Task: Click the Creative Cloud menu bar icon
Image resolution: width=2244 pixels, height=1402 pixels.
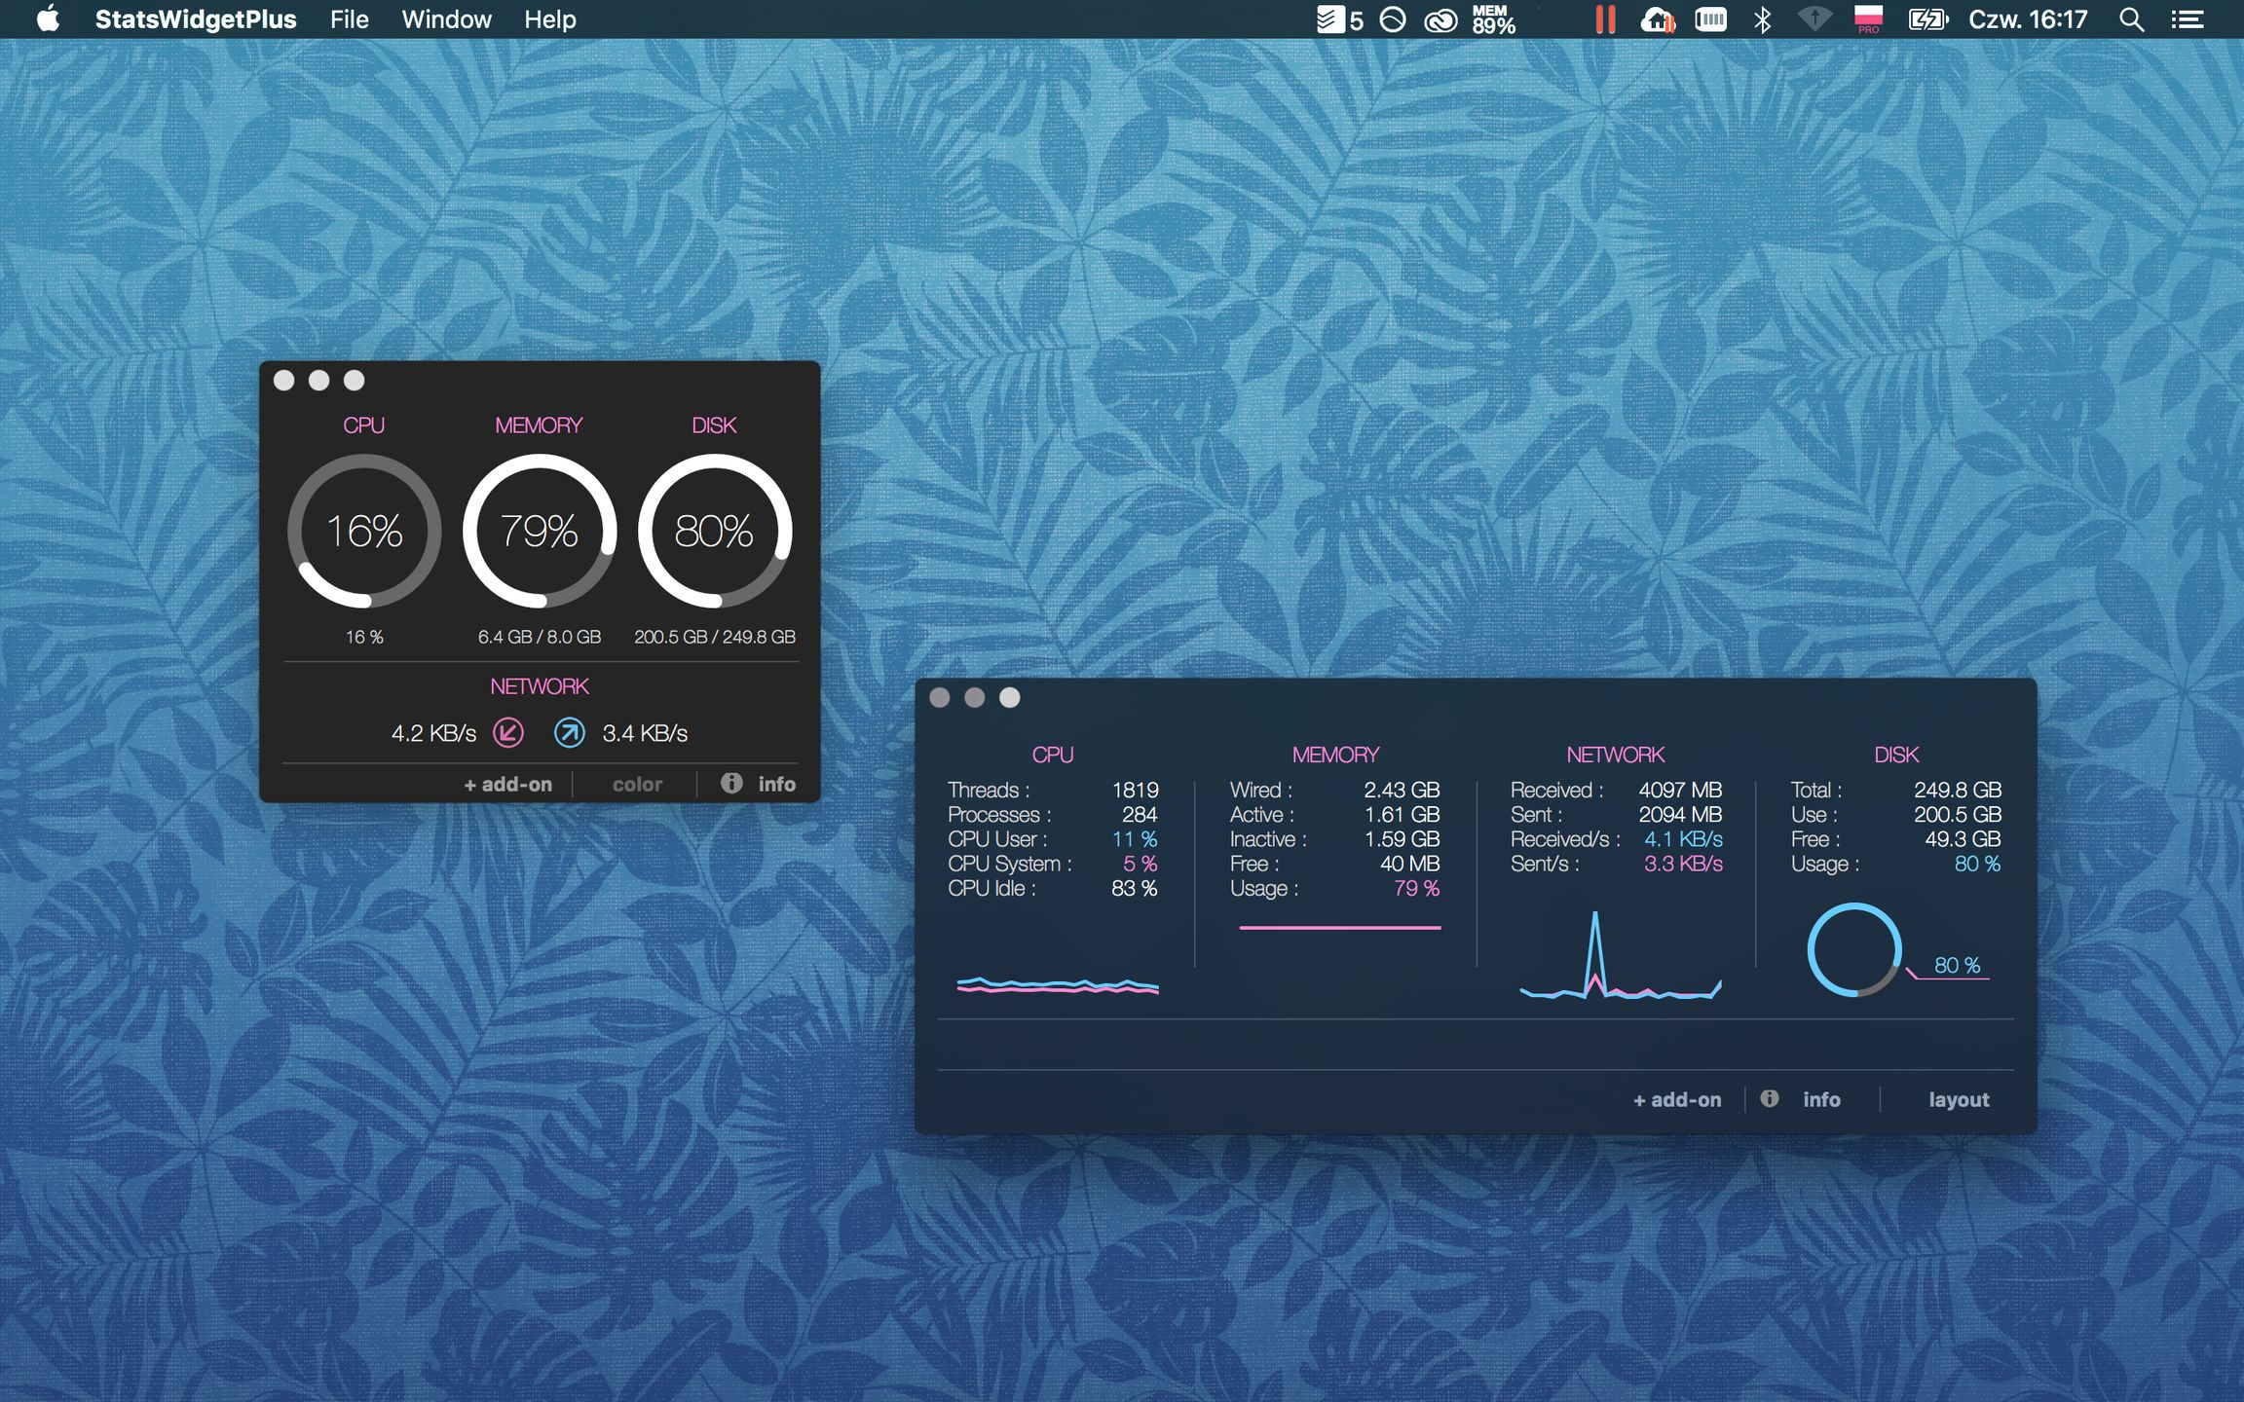Action: [1440, 19]
